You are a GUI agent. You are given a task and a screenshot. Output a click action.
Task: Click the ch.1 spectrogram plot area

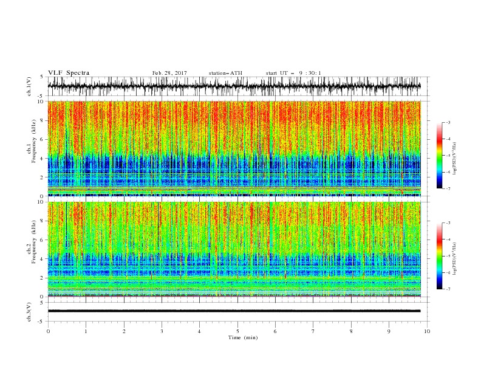(x=234, y=148)
